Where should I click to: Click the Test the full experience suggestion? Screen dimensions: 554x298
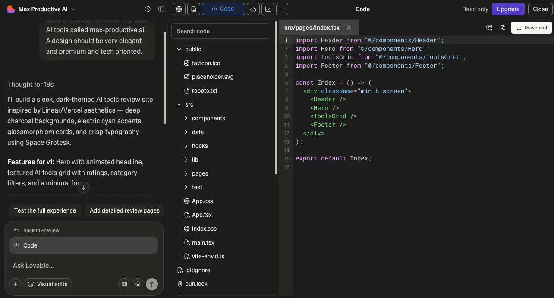pyautogui.click(x=45, y=210)
